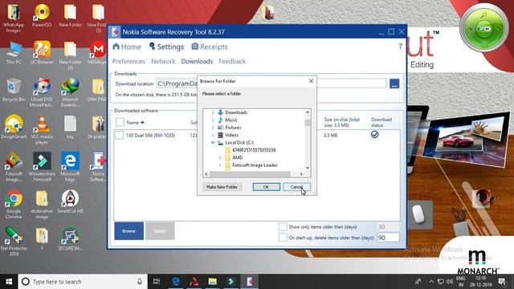This screenshot has width=514, height=289.
Task: Open Net Protector 2018 shortcut
Action: pos(14,242)
